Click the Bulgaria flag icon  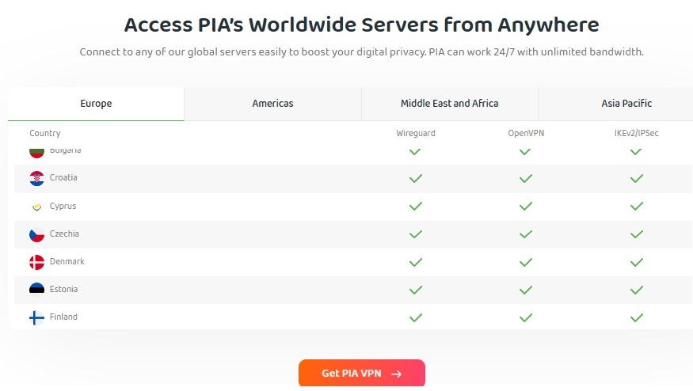pyautogui.click(x=36, y=153)
